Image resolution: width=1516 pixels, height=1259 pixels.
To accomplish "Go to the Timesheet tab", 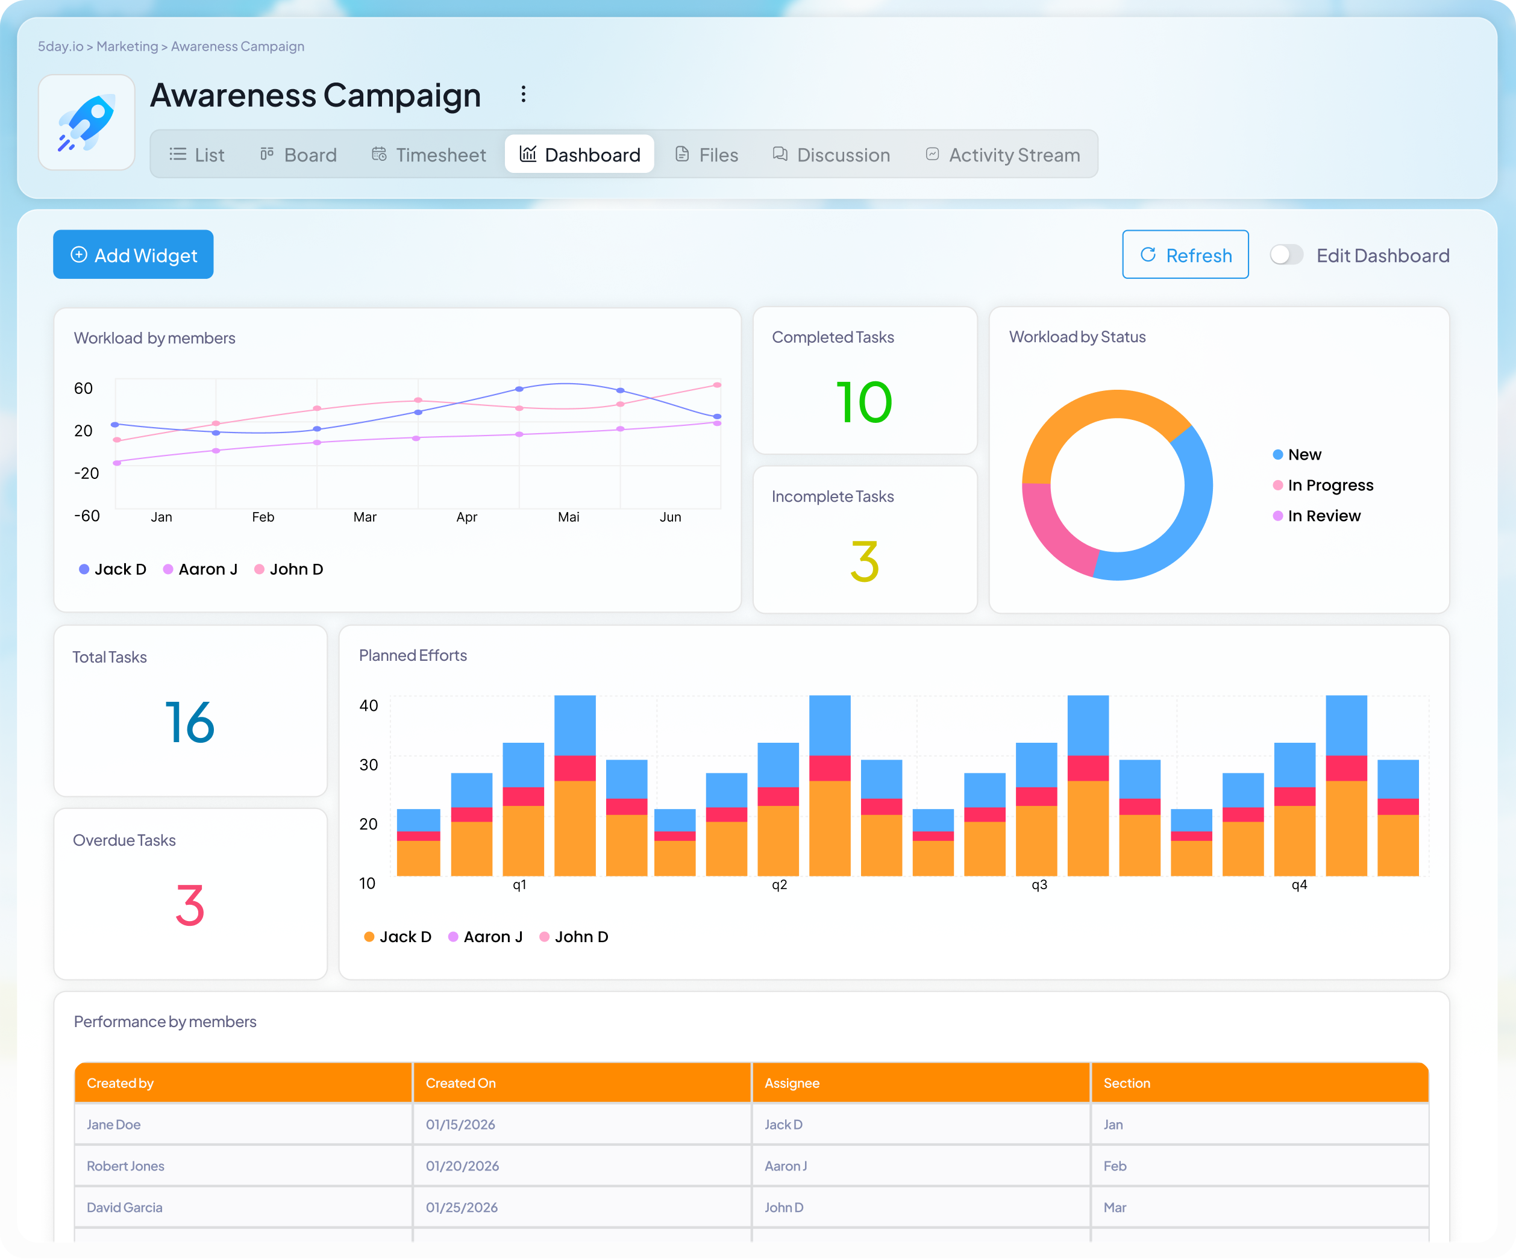I will [x=429, y=154].
